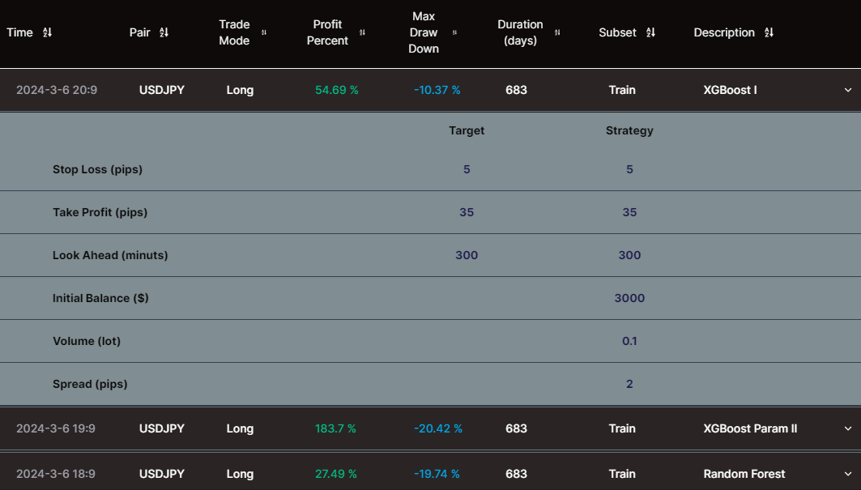Expand the Random Forest row chevron
This screenshot has height=490, width=861.
coord(848,474)
